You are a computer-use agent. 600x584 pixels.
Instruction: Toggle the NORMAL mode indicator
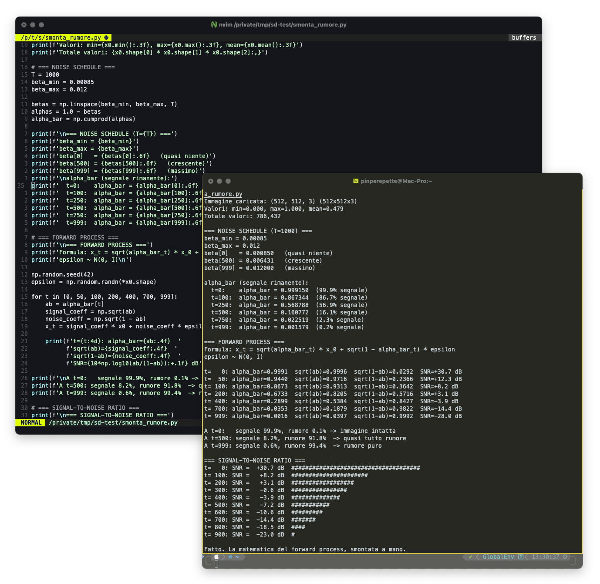tap(30, 422)
